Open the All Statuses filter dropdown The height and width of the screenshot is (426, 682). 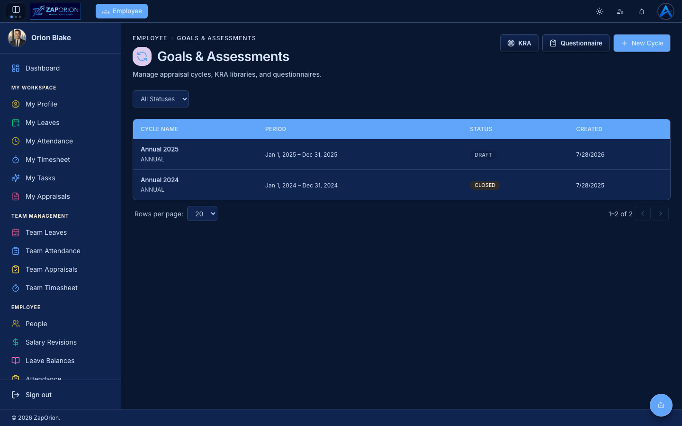pos(161,99)
